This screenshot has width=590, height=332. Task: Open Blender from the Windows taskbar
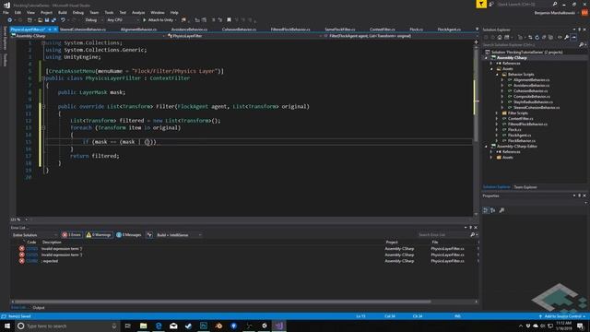(x=218, y=326)
